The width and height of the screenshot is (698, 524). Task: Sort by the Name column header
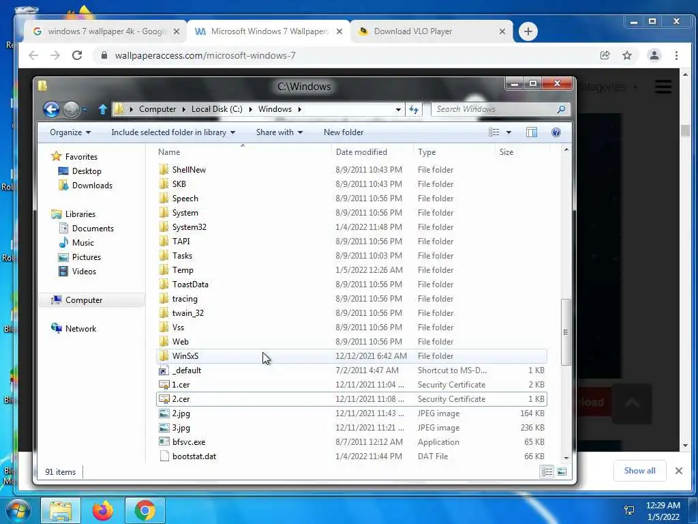pyautogui.click(x=243, y=152)
